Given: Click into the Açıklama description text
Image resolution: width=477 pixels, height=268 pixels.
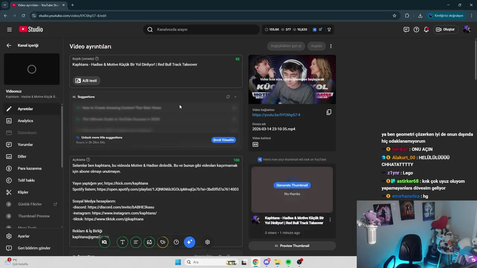Looking at the screenshot, I should coord(156,201).
